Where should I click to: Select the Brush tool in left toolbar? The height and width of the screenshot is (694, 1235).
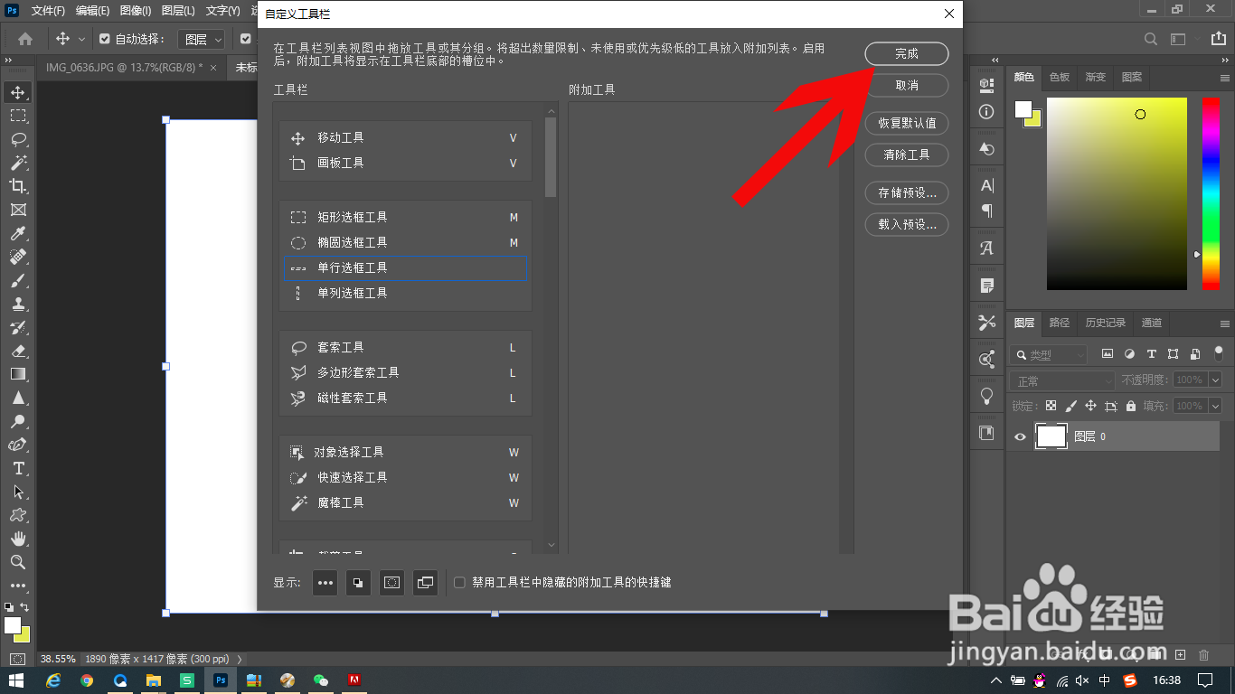coord(17,280)
